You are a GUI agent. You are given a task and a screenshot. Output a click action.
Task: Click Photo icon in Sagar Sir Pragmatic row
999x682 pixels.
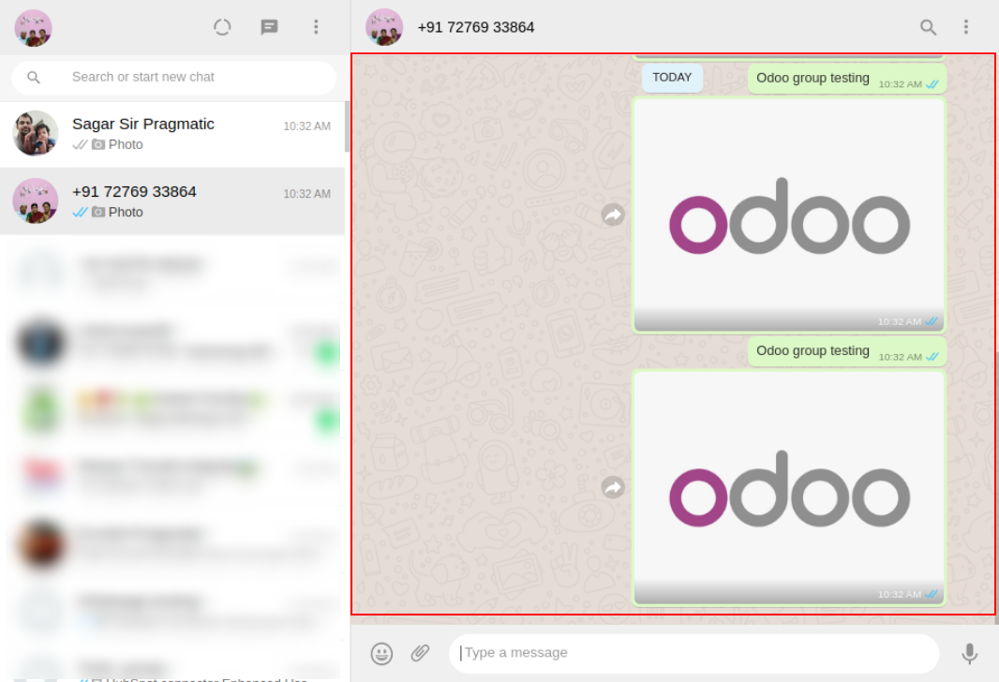point(98,144)
